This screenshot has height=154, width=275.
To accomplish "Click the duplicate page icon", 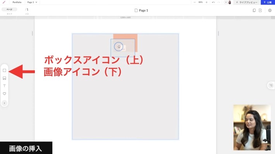I will click(x=254, y=10).
